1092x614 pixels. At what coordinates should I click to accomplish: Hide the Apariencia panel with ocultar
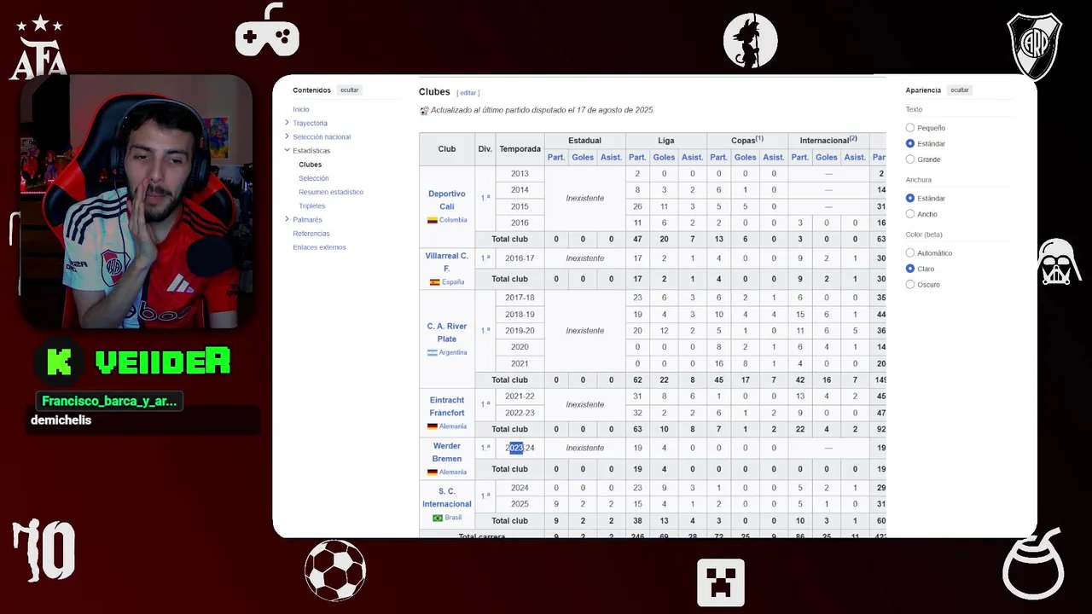coord(960,90)
